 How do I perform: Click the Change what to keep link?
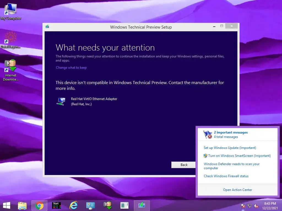(x=71, y=68)
